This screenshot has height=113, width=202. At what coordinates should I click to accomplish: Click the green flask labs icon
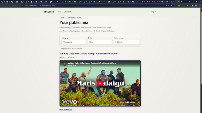pyautogui.click(x=187, y=6)
